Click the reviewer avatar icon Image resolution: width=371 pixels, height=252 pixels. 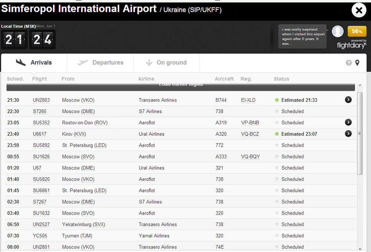[337, 32]
